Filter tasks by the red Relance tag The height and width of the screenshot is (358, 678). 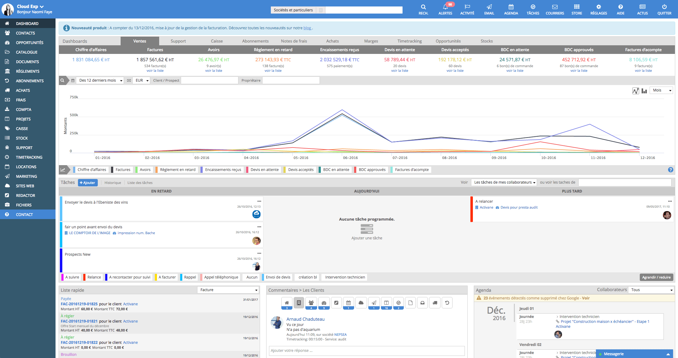point(93,277)
